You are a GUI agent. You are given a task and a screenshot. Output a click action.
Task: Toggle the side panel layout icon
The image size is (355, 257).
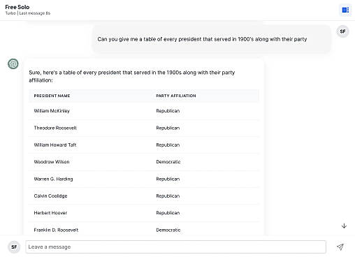345,10
